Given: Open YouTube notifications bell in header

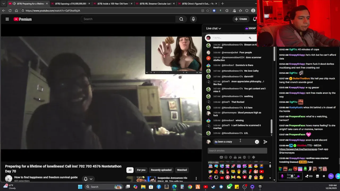Looking at the screenshot, I should (x=255, y=19).
